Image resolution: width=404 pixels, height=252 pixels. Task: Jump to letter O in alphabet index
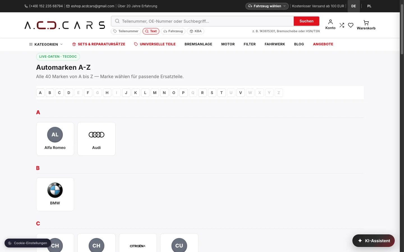[x=174, y=93]
